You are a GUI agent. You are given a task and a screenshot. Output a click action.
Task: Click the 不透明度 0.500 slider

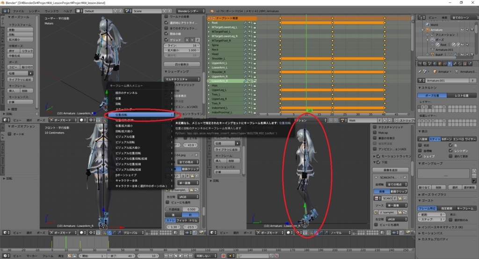182,210
